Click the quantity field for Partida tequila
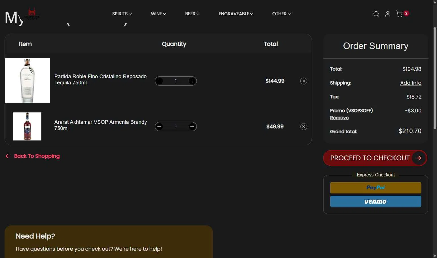 pyautogui.click(x=176, y=81)
